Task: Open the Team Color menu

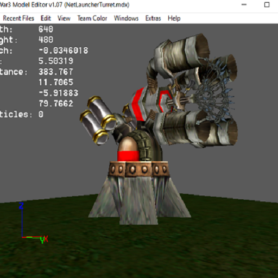Action: click(92, 18)
